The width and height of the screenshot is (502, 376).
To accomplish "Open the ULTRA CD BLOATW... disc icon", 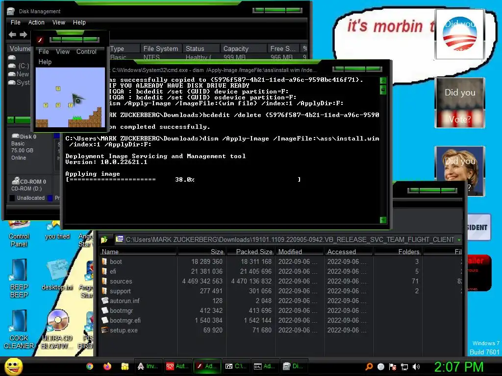I will tap(57, 329).
